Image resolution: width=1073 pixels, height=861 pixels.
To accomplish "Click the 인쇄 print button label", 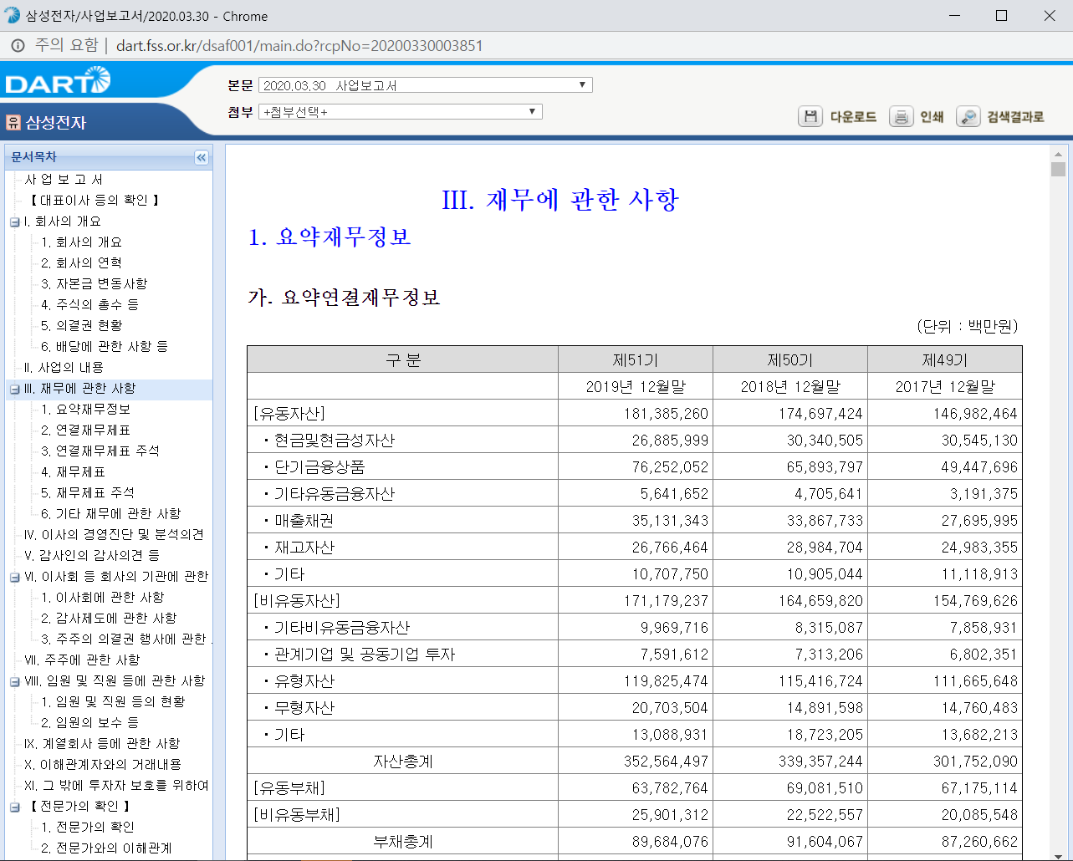I will [932, 117].
